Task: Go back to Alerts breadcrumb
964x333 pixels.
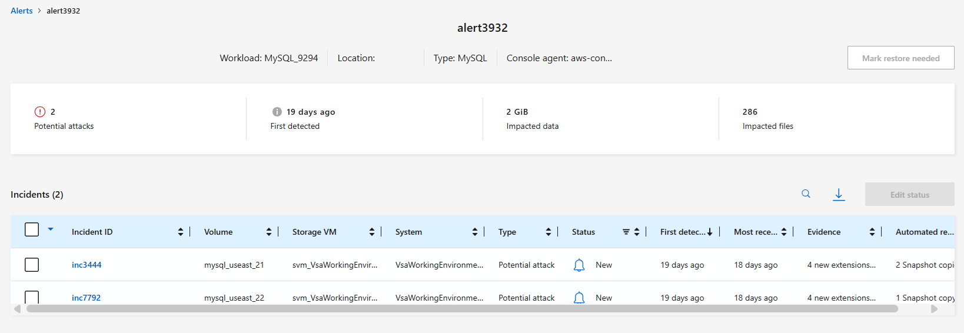Action: [x=22, y=11]
